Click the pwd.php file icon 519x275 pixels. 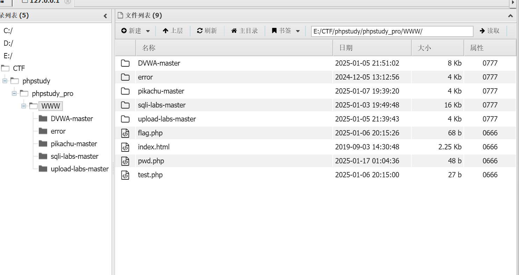pyautogui.click(x=125, y=161)
